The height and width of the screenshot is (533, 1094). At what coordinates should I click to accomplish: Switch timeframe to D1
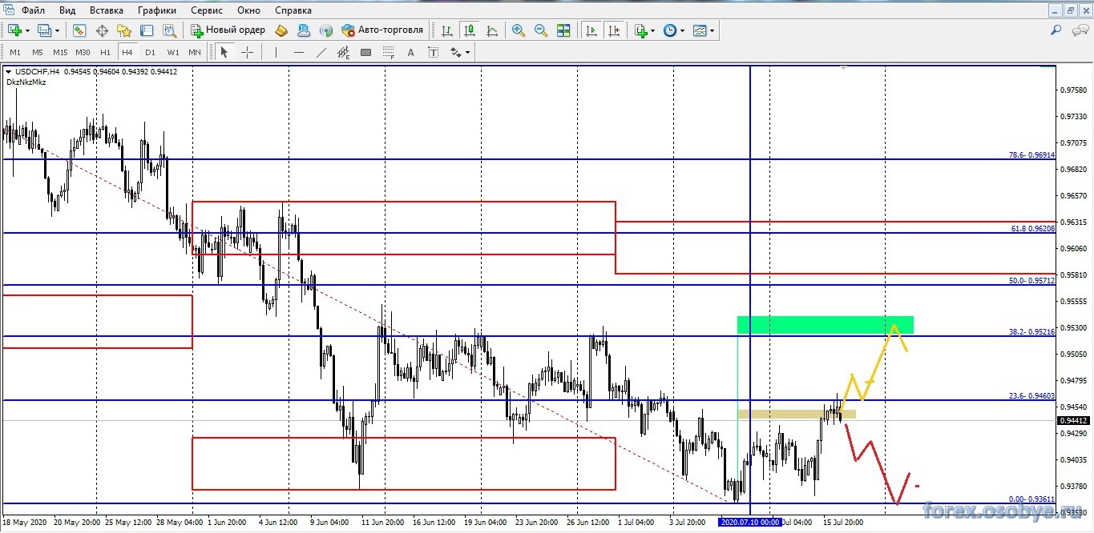[x=150, y=52]
